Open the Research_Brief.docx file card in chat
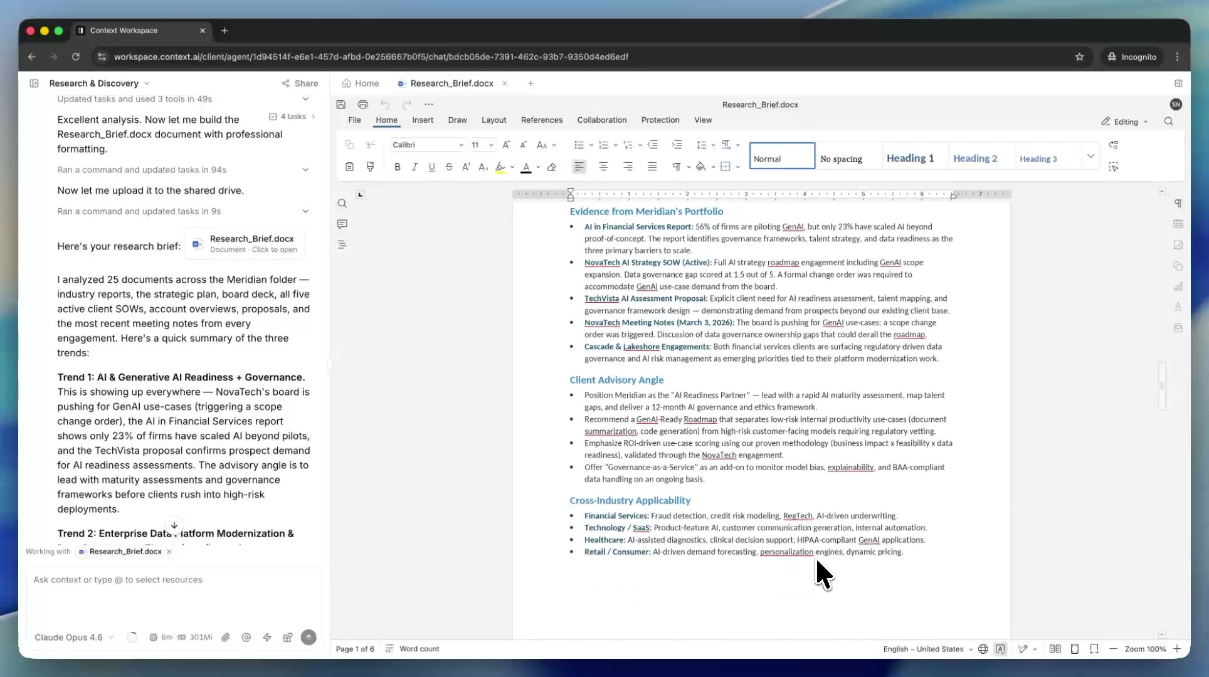Viewport: 1209px width, 677px height. (245, 244)
